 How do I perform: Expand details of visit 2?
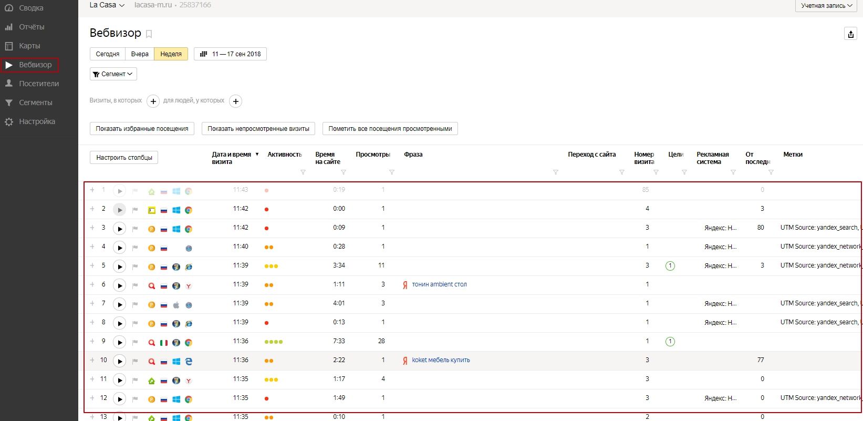pos(92,209)
